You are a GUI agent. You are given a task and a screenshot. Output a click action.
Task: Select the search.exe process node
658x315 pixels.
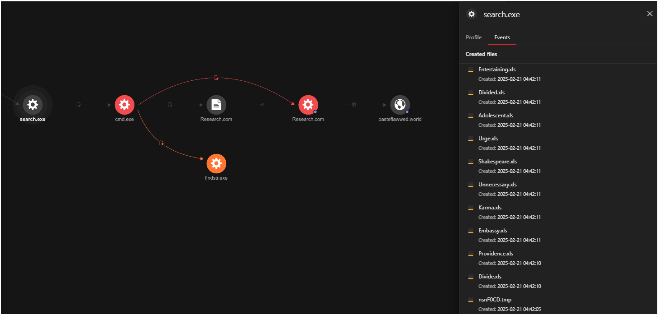tap(33, 105)
